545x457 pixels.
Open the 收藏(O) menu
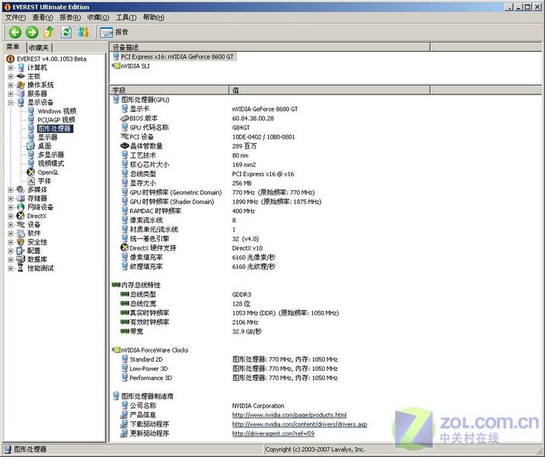[98, 17]
